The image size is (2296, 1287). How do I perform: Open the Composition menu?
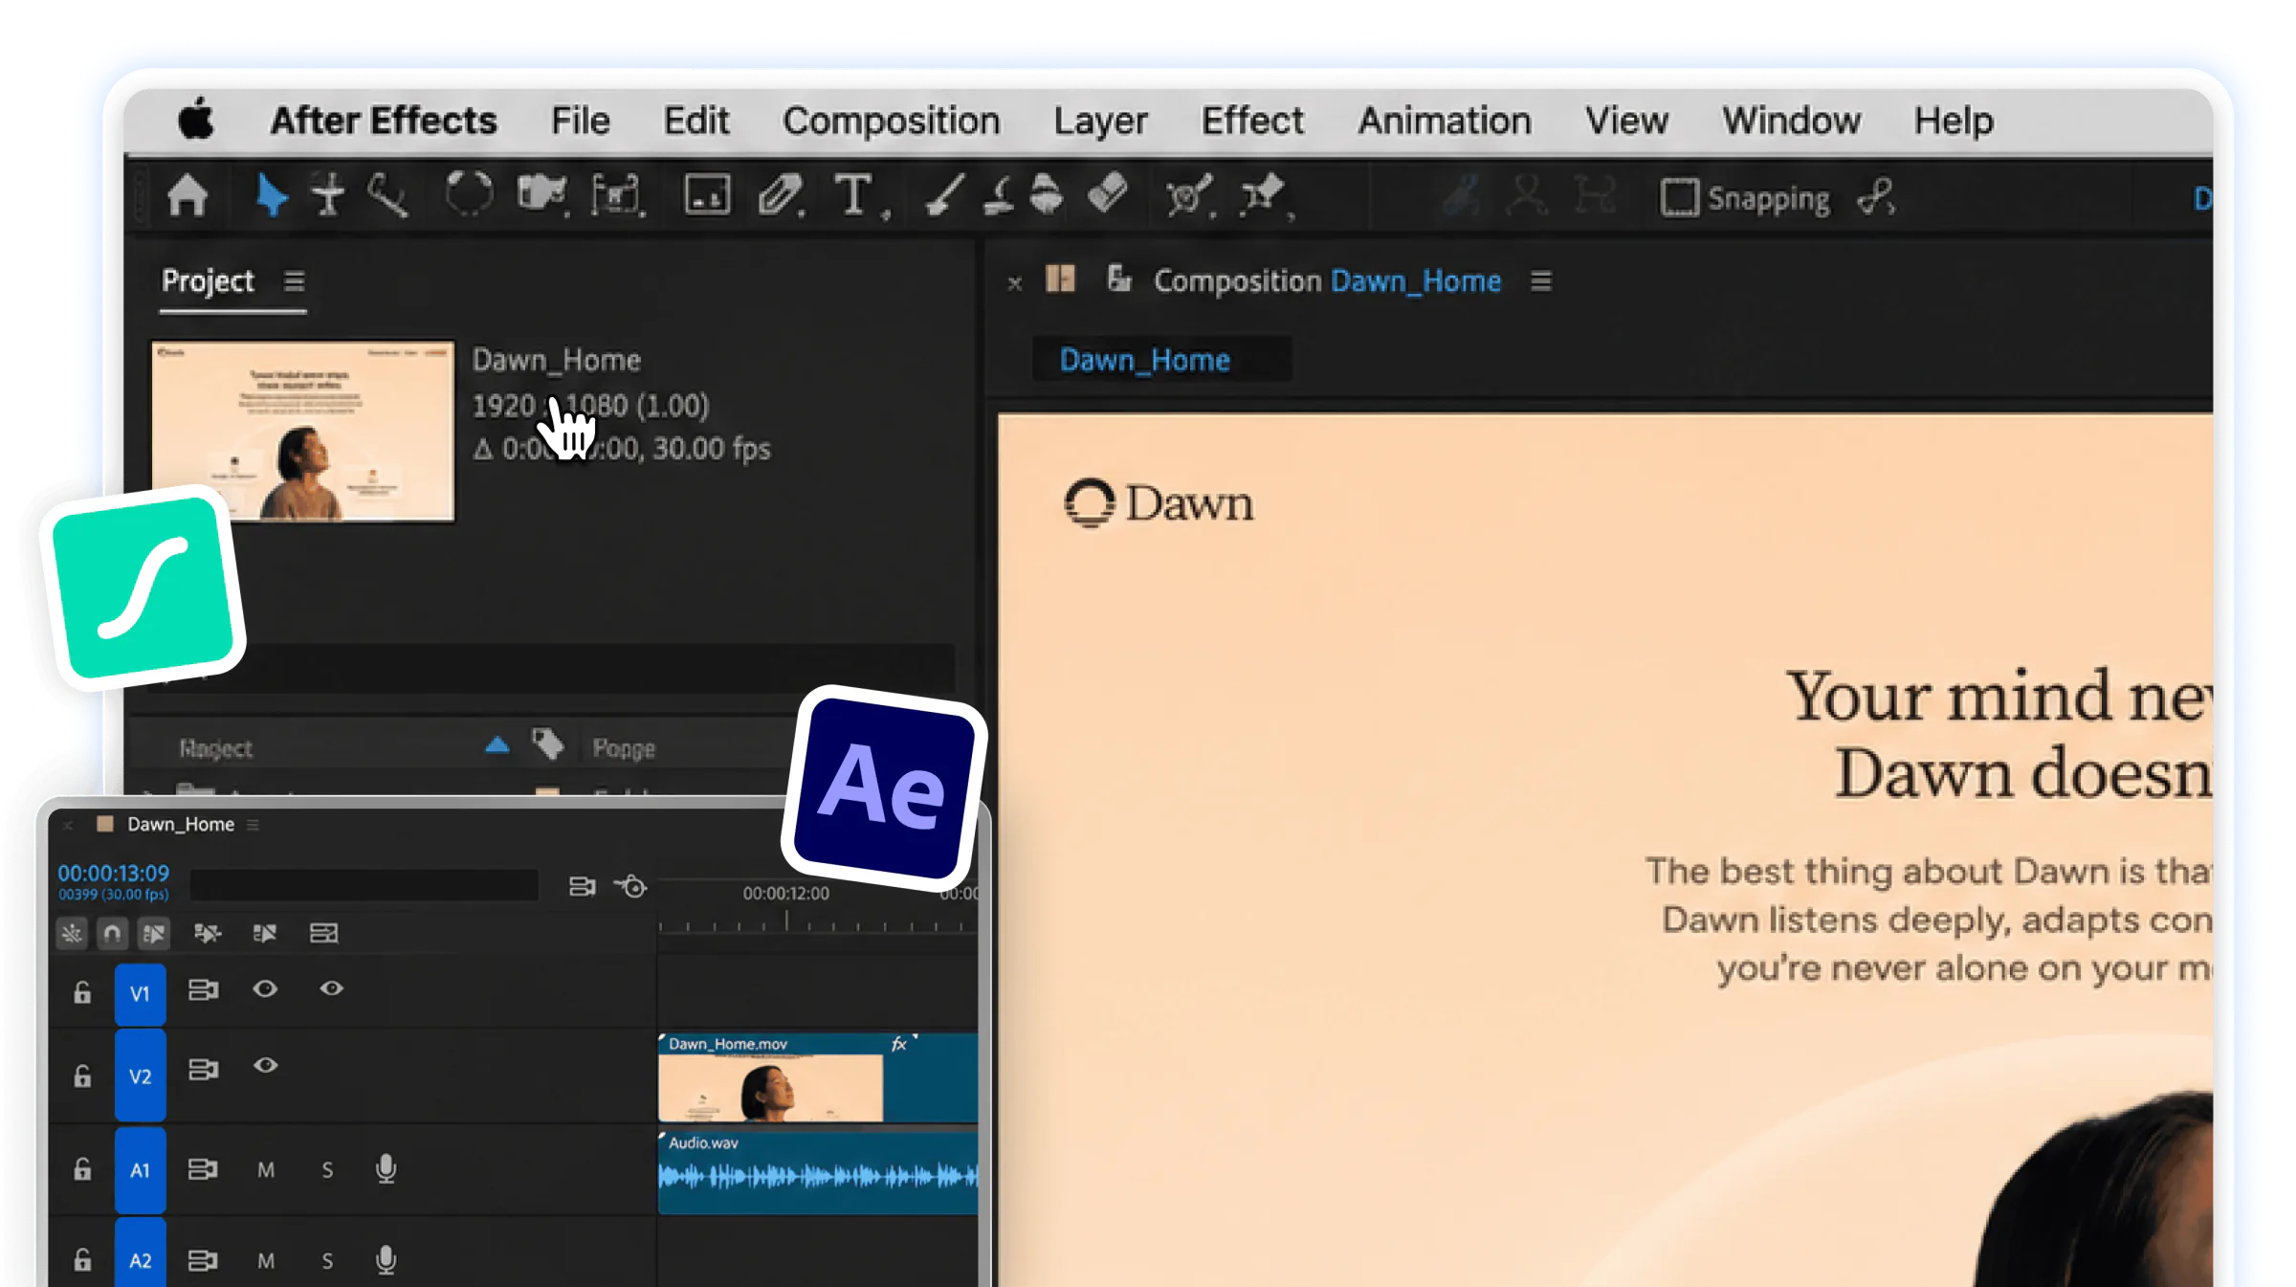click(x=891, y=122)
